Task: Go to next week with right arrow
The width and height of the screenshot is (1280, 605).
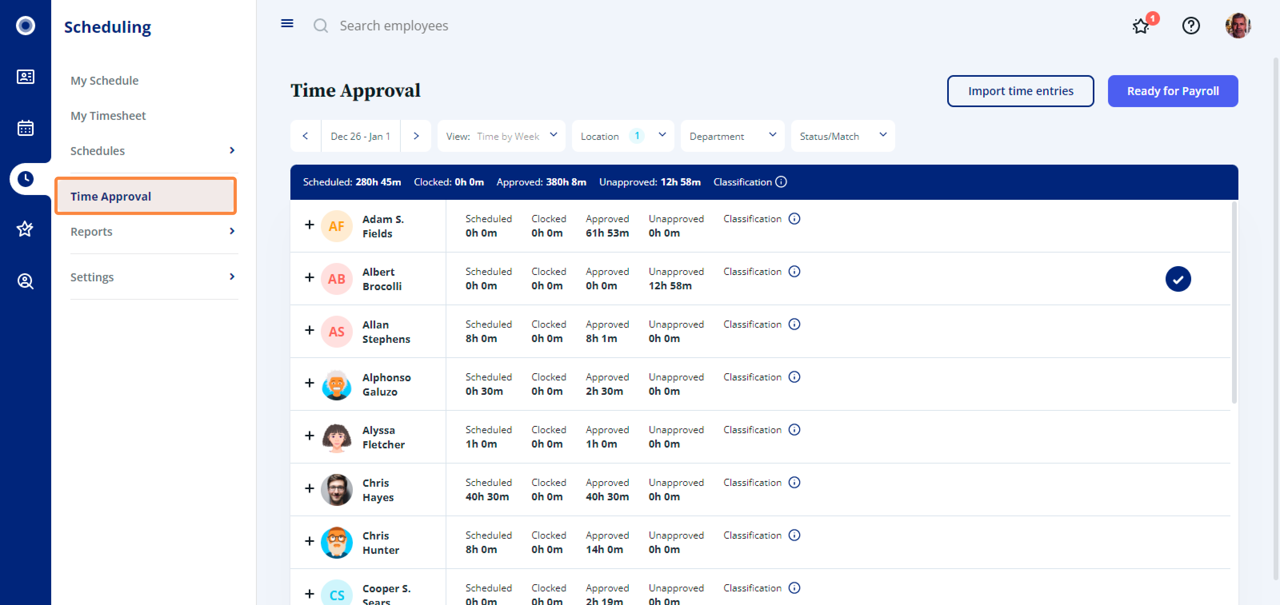Action: [416, 136]
